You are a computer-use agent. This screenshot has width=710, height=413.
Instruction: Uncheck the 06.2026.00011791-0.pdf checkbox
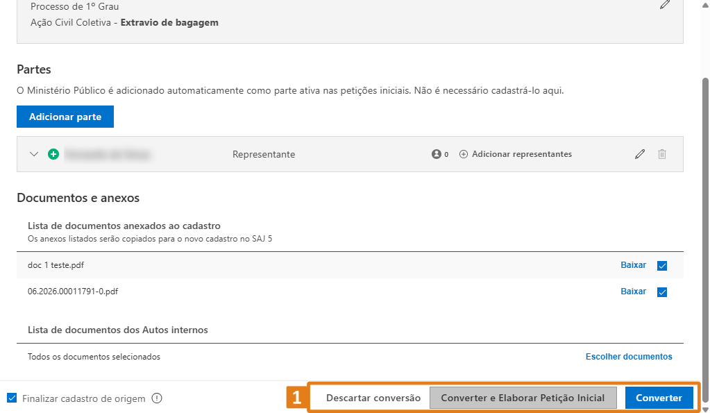pyautogui.click(x=662, y=292)
